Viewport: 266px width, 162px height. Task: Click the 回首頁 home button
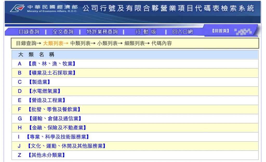pyautogui.click(x=221, y=31)
